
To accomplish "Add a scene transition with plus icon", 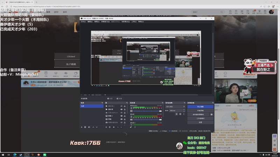I will (x=176, y=114).
